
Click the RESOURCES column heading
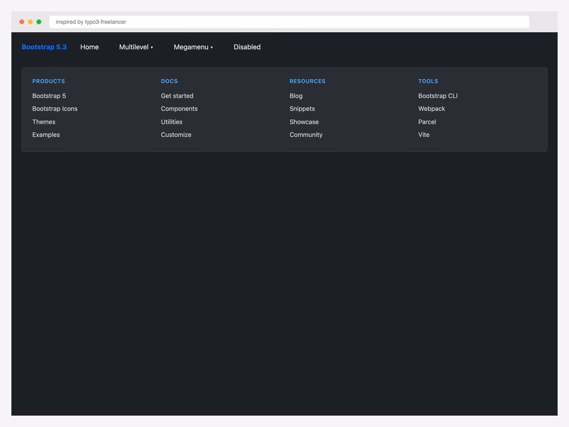[x=308, y=81]
